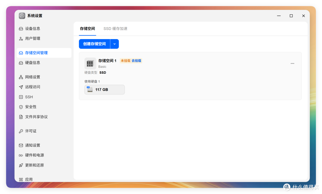Expand the dropdown arrow next to 创建存储空间
Screen dimensions: 322x194
pyautogui.click(x=114, y=44)
